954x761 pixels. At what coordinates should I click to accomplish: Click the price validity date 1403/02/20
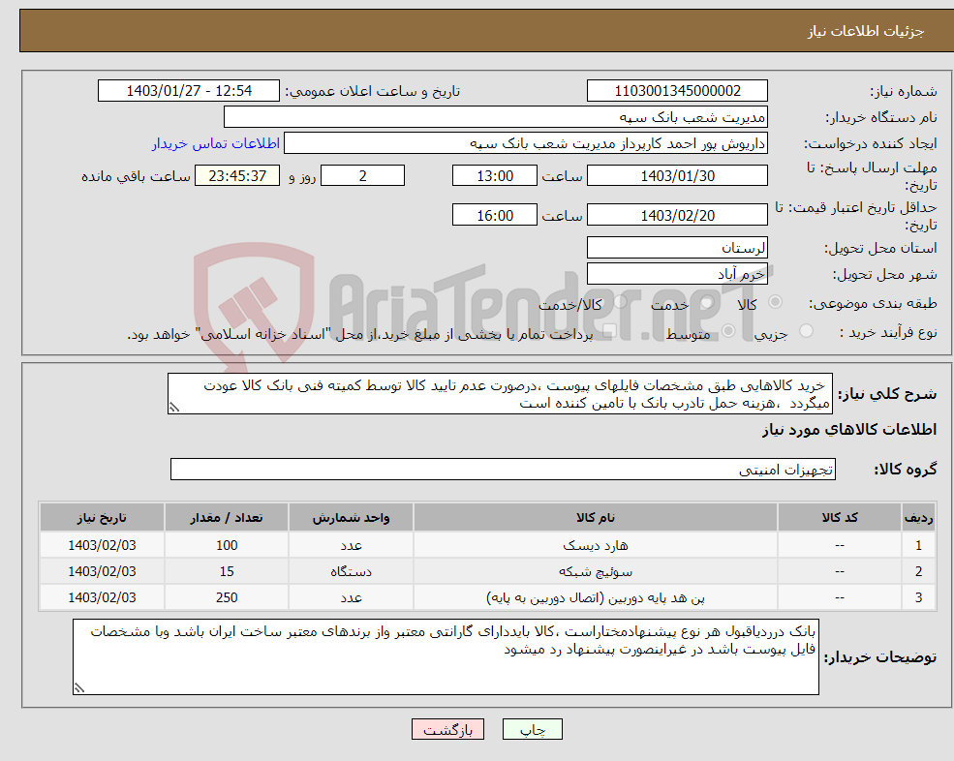(677, 215)
